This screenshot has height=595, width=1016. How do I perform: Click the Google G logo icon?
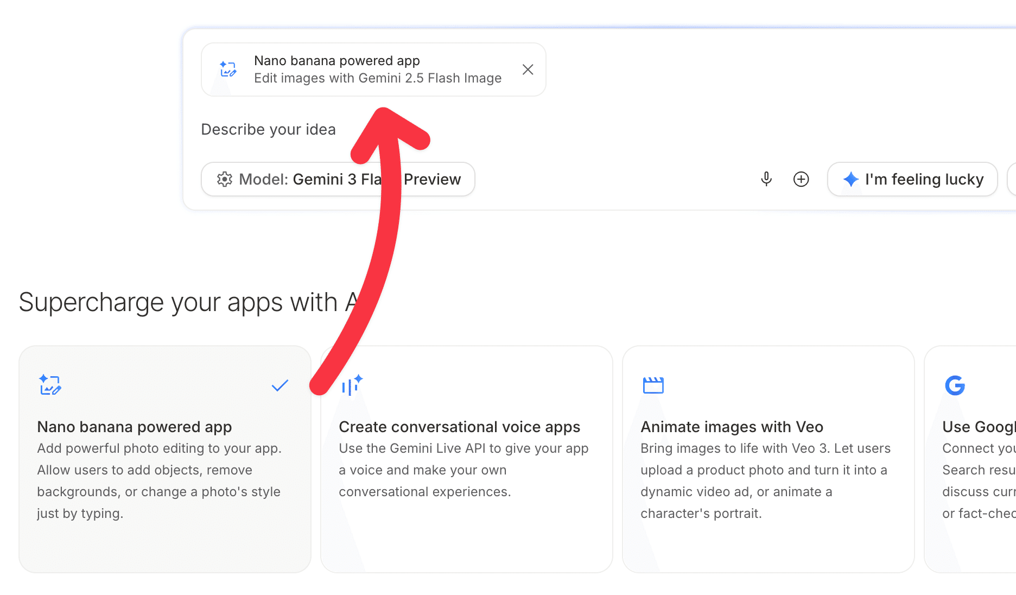point(955,385)
